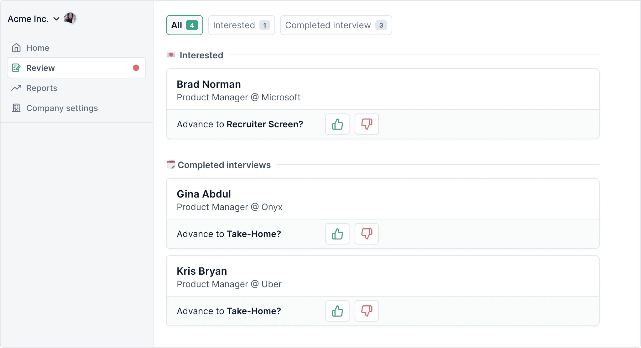Open Review in the sidebar
Viewport: 641px width, 348px height.
point(41,68)
